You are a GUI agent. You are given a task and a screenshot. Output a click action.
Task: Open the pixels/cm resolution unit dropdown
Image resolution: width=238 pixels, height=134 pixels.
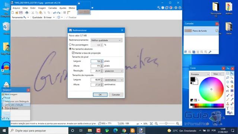(114, 71)
